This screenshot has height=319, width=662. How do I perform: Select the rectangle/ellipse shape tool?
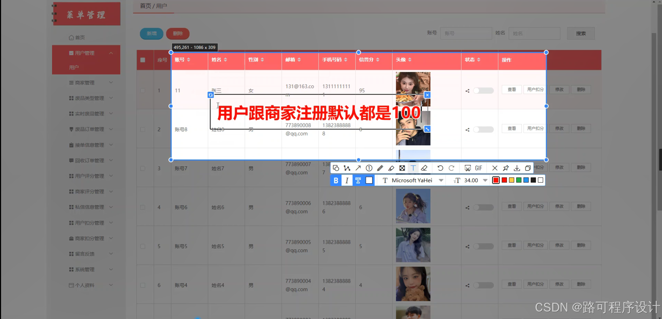(336, 168)
